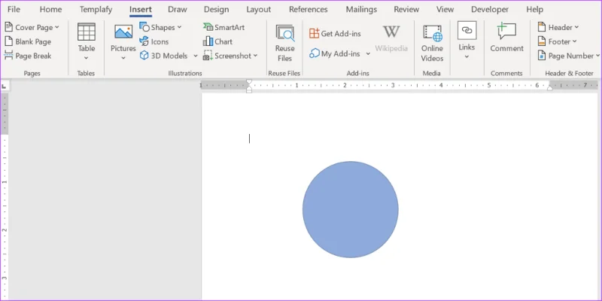Open the File menu

[x=14, y=10]
